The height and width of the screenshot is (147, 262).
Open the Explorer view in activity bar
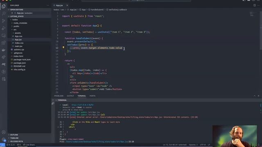4,7
